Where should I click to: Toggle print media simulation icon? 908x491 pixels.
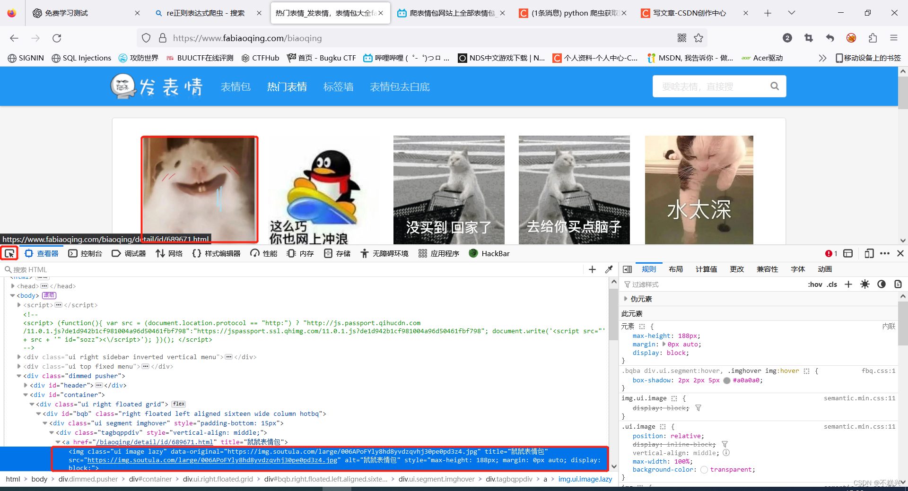pos(898,284)
